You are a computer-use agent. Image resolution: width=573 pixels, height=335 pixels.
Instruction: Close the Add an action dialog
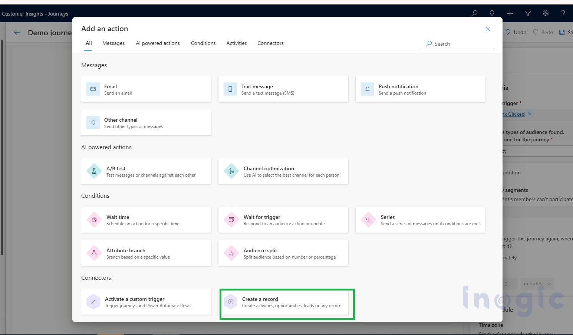tap(488, 29)
